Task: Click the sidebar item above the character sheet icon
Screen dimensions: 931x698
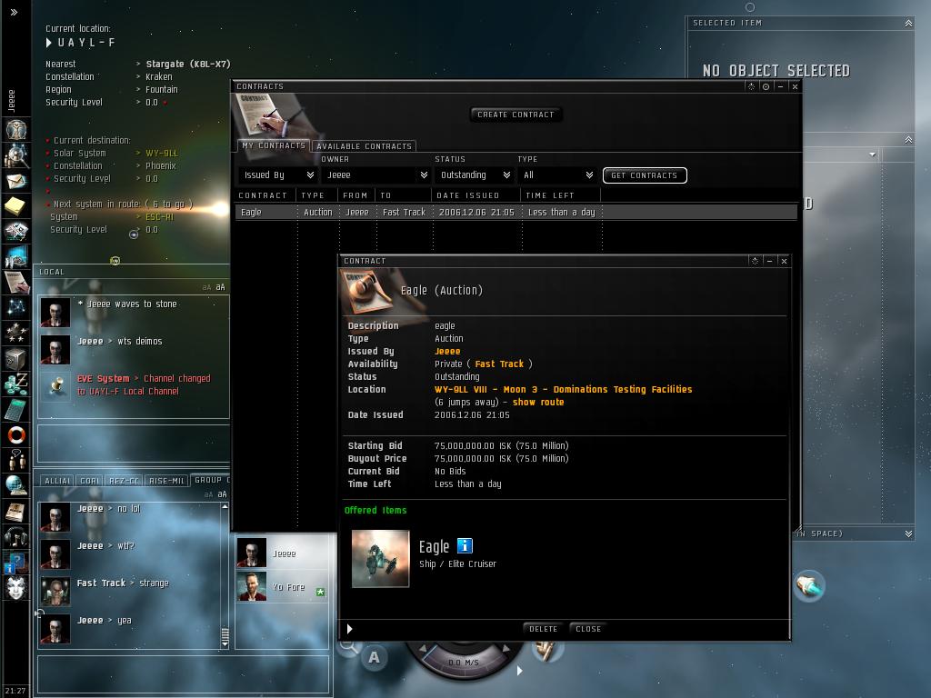Action: click(x=12, y=101)
